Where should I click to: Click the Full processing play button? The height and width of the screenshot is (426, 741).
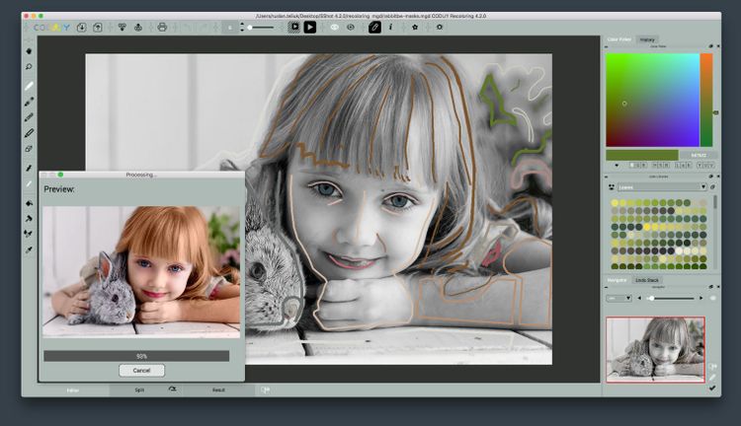[x=310, y=27]
